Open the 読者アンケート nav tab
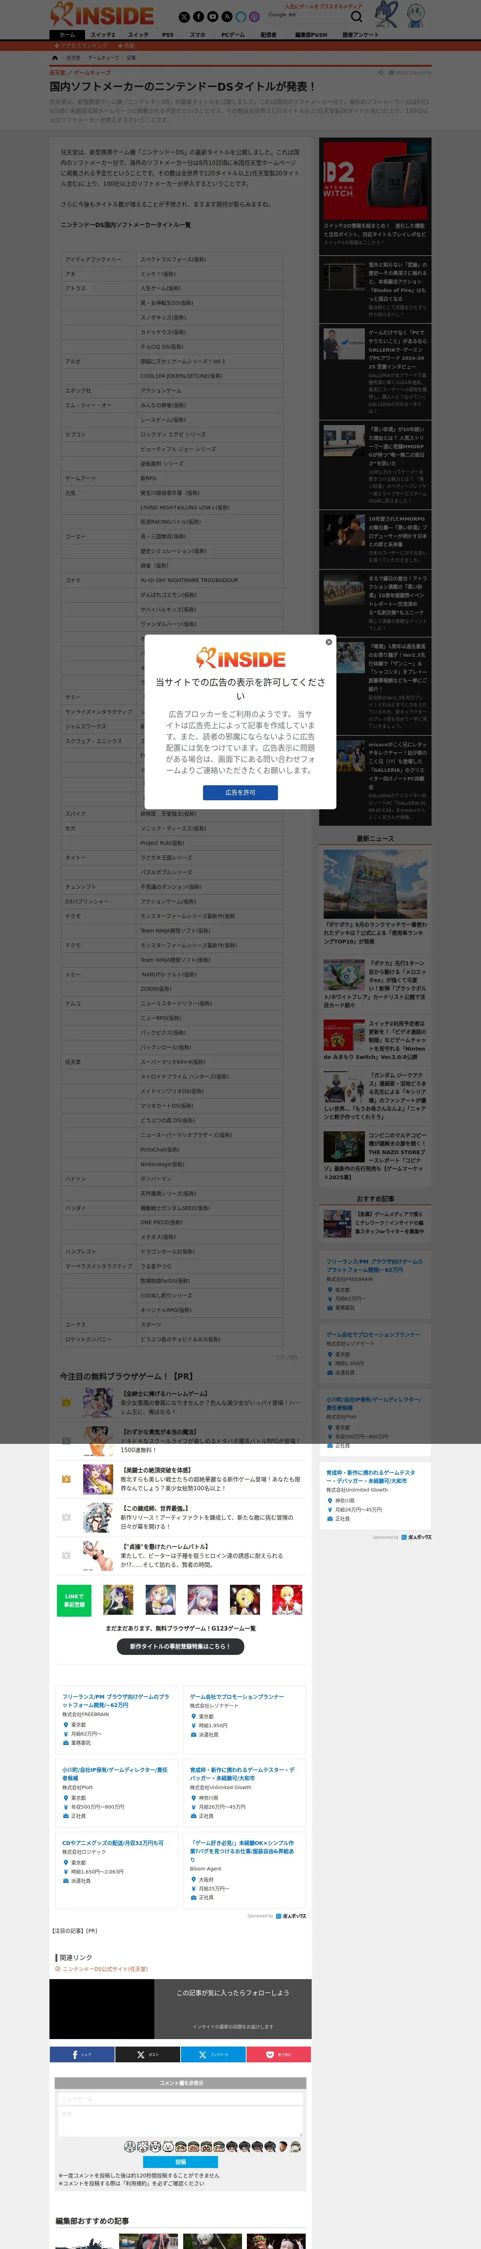Screen dimensions: 481x2249 (360, 35)
